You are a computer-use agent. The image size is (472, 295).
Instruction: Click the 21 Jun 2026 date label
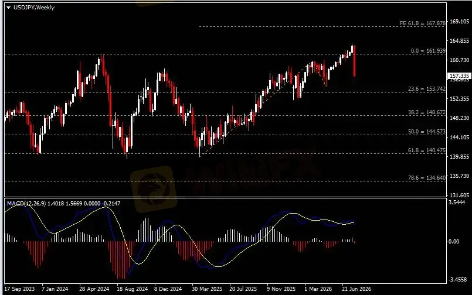(x=356, y=289)
